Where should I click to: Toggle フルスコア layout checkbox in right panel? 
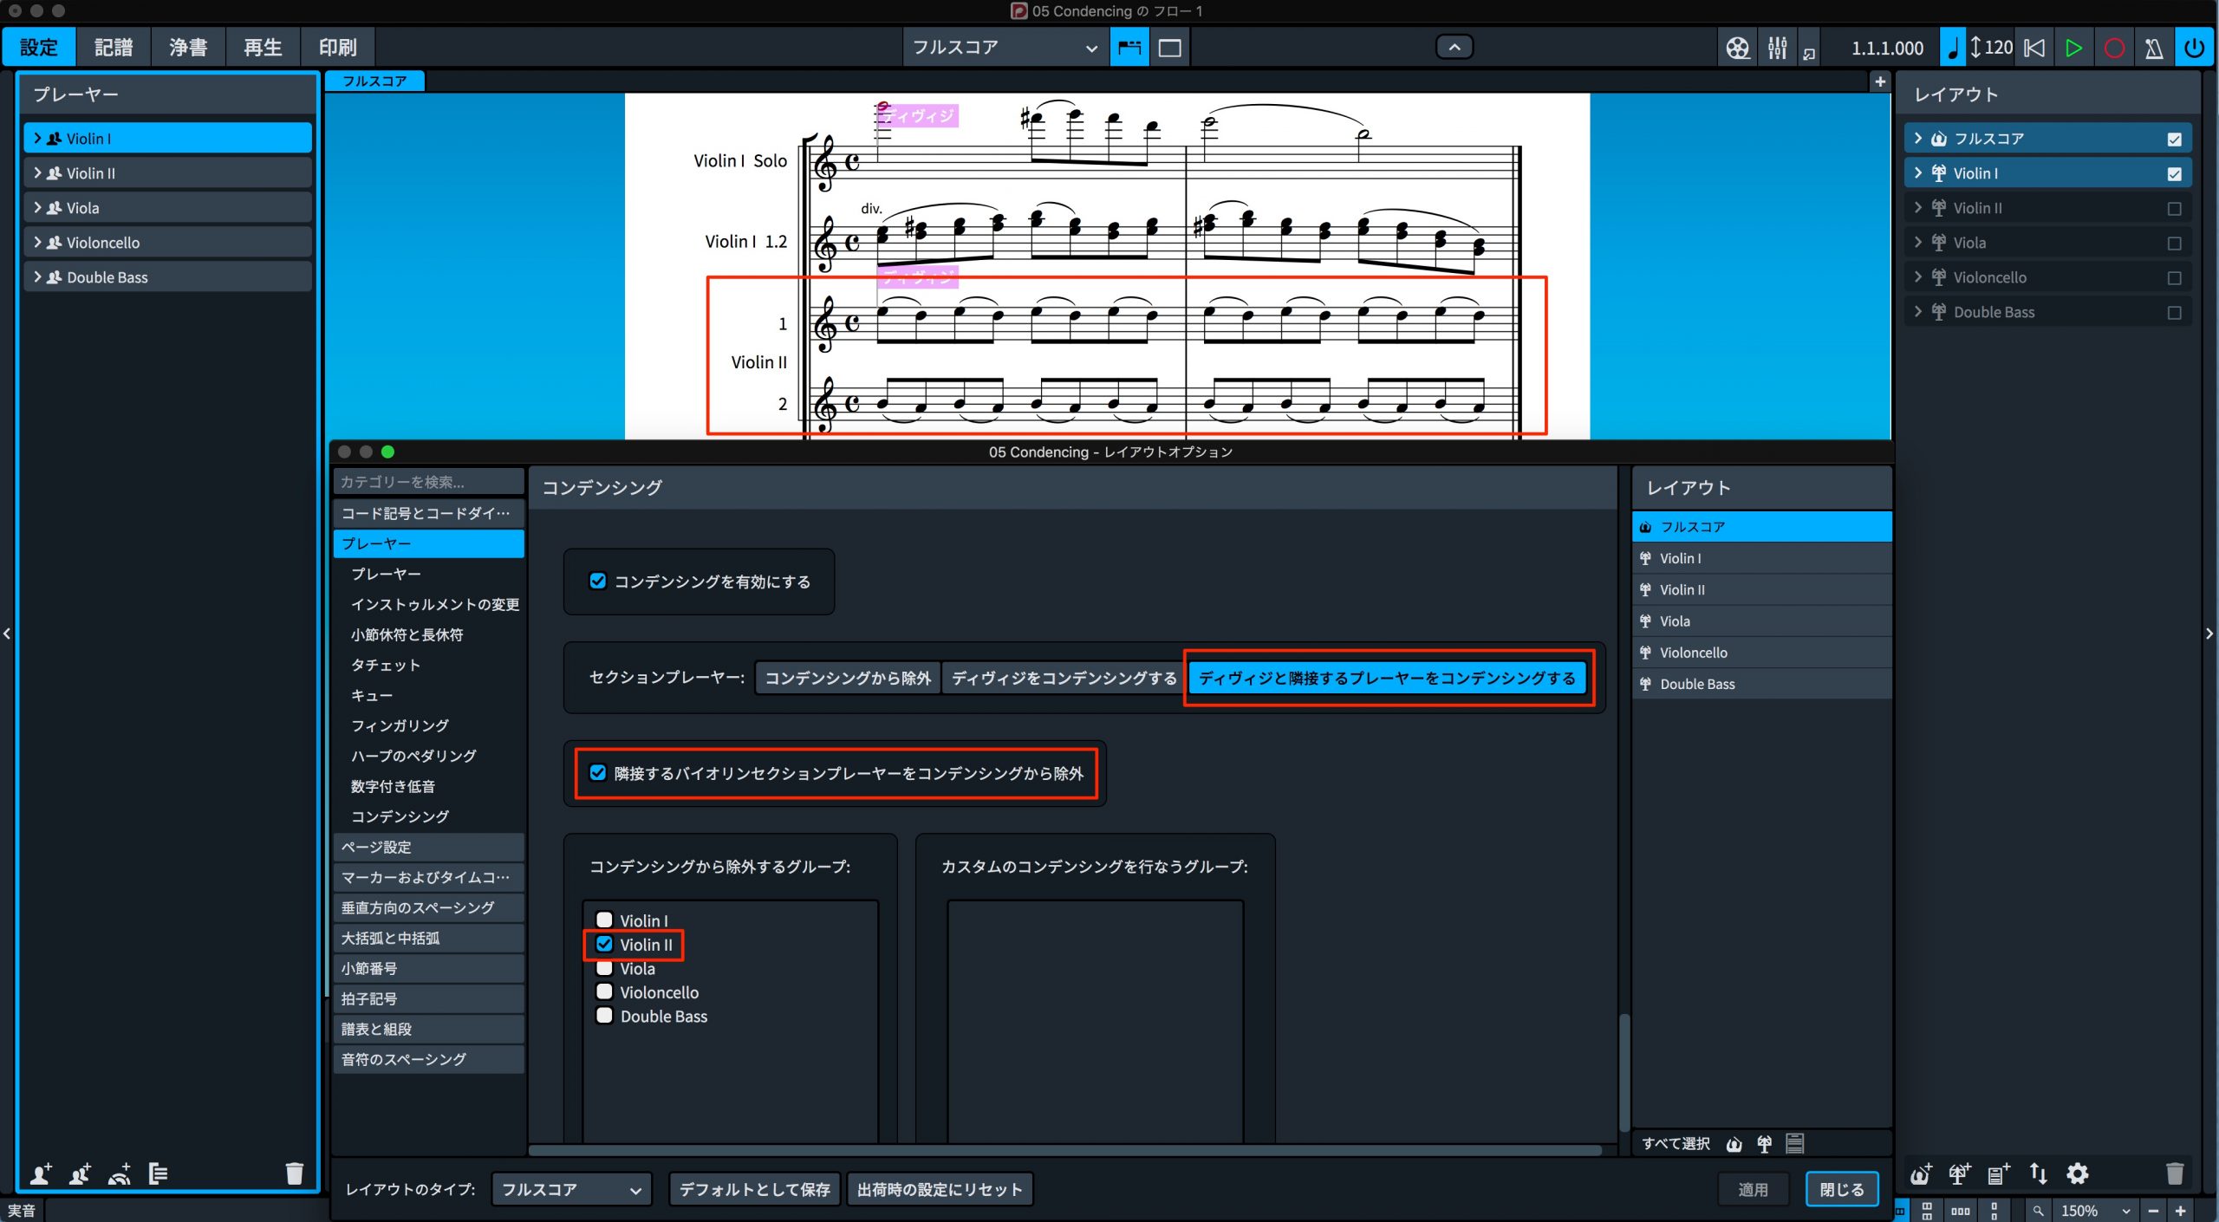point(2174,139)
